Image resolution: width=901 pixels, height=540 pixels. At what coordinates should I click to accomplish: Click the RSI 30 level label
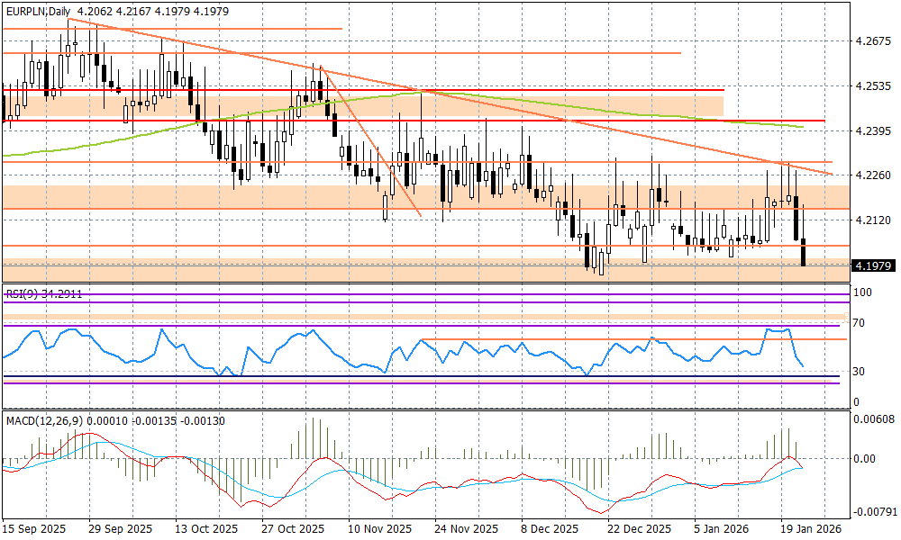[x=861, y=371]
